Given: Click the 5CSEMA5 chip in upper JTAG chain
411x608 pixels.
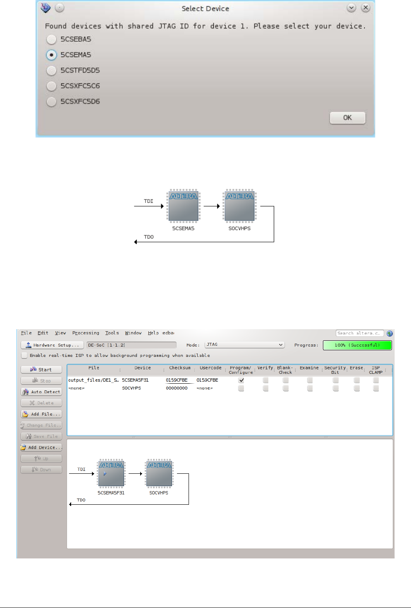Looking at the screenshot, I should point(183,206).
